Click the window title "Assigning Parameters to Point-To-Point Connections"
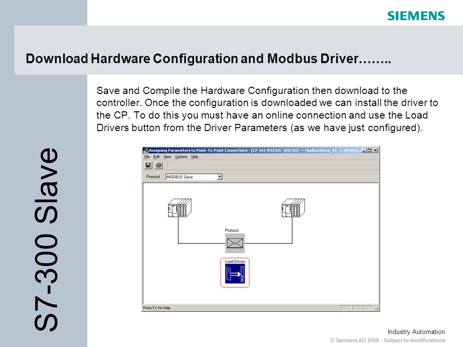Screen dimensions: 463x347 [x=198, y=150]
